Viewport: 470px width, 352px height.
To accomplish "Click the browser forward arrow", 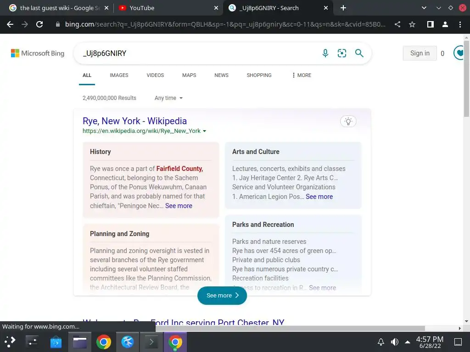I will pyautogui.click(x=25, y=24).
